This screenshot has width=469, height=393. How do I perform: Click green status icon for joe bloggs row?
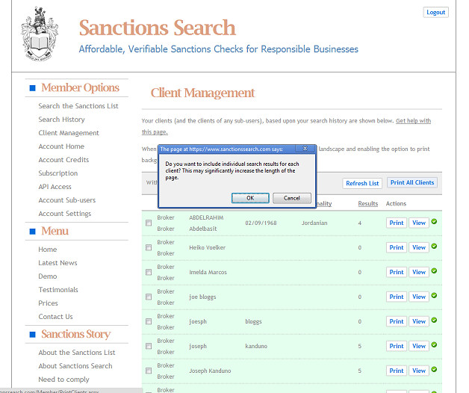click(x=435, y=295)
